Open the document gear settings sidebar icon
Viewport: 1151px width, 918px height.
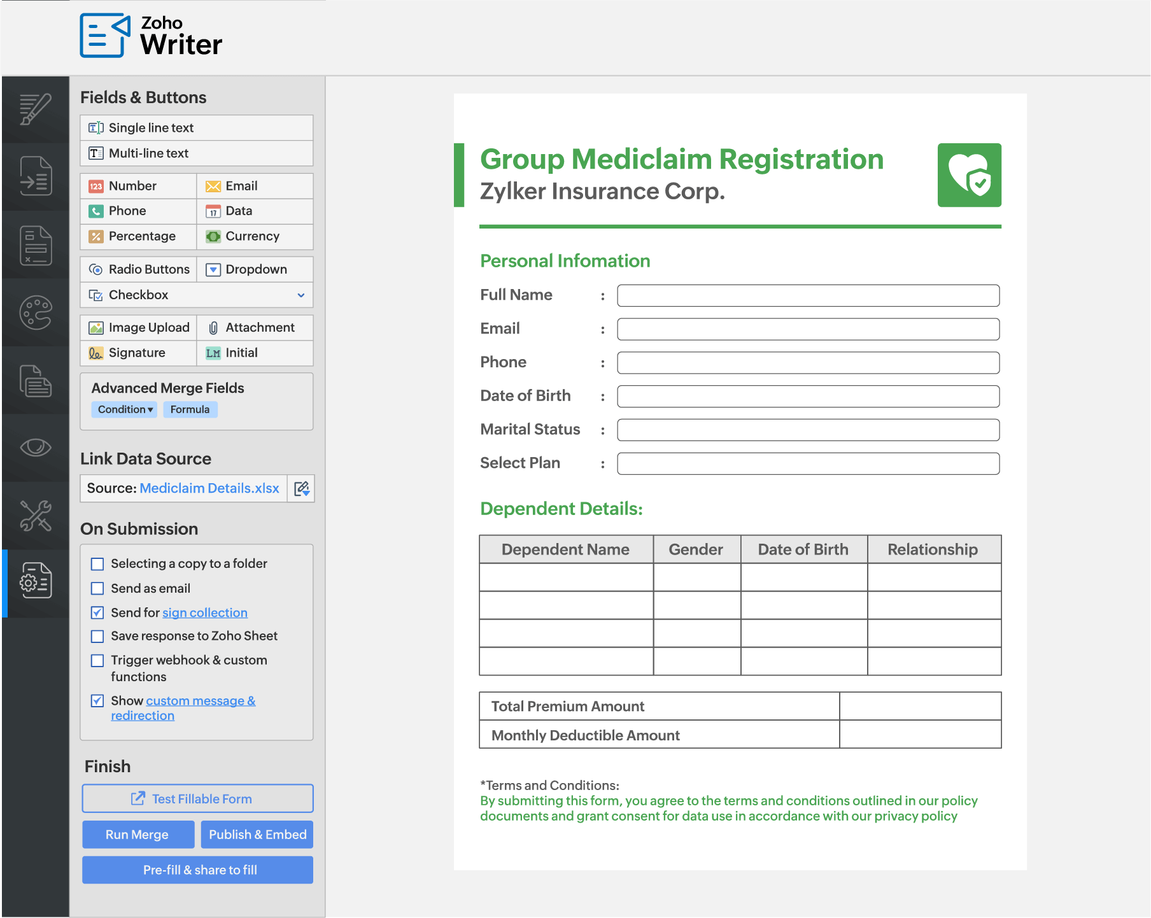36,580
